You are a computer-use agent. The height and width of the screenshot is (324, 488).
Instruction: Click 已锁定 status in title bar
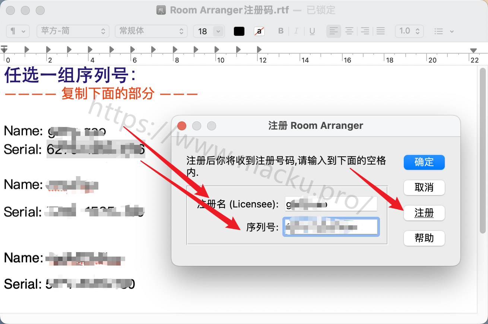pyautogui.click(x=321, y=10)
